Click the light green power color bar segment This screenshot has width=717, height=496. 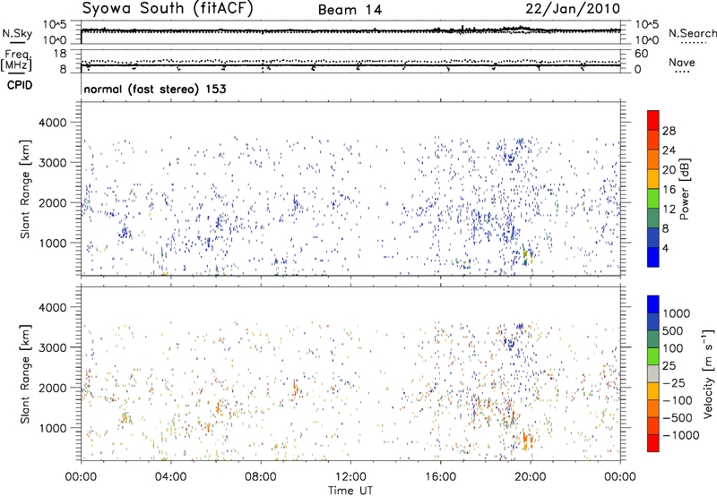coord(653,198)
